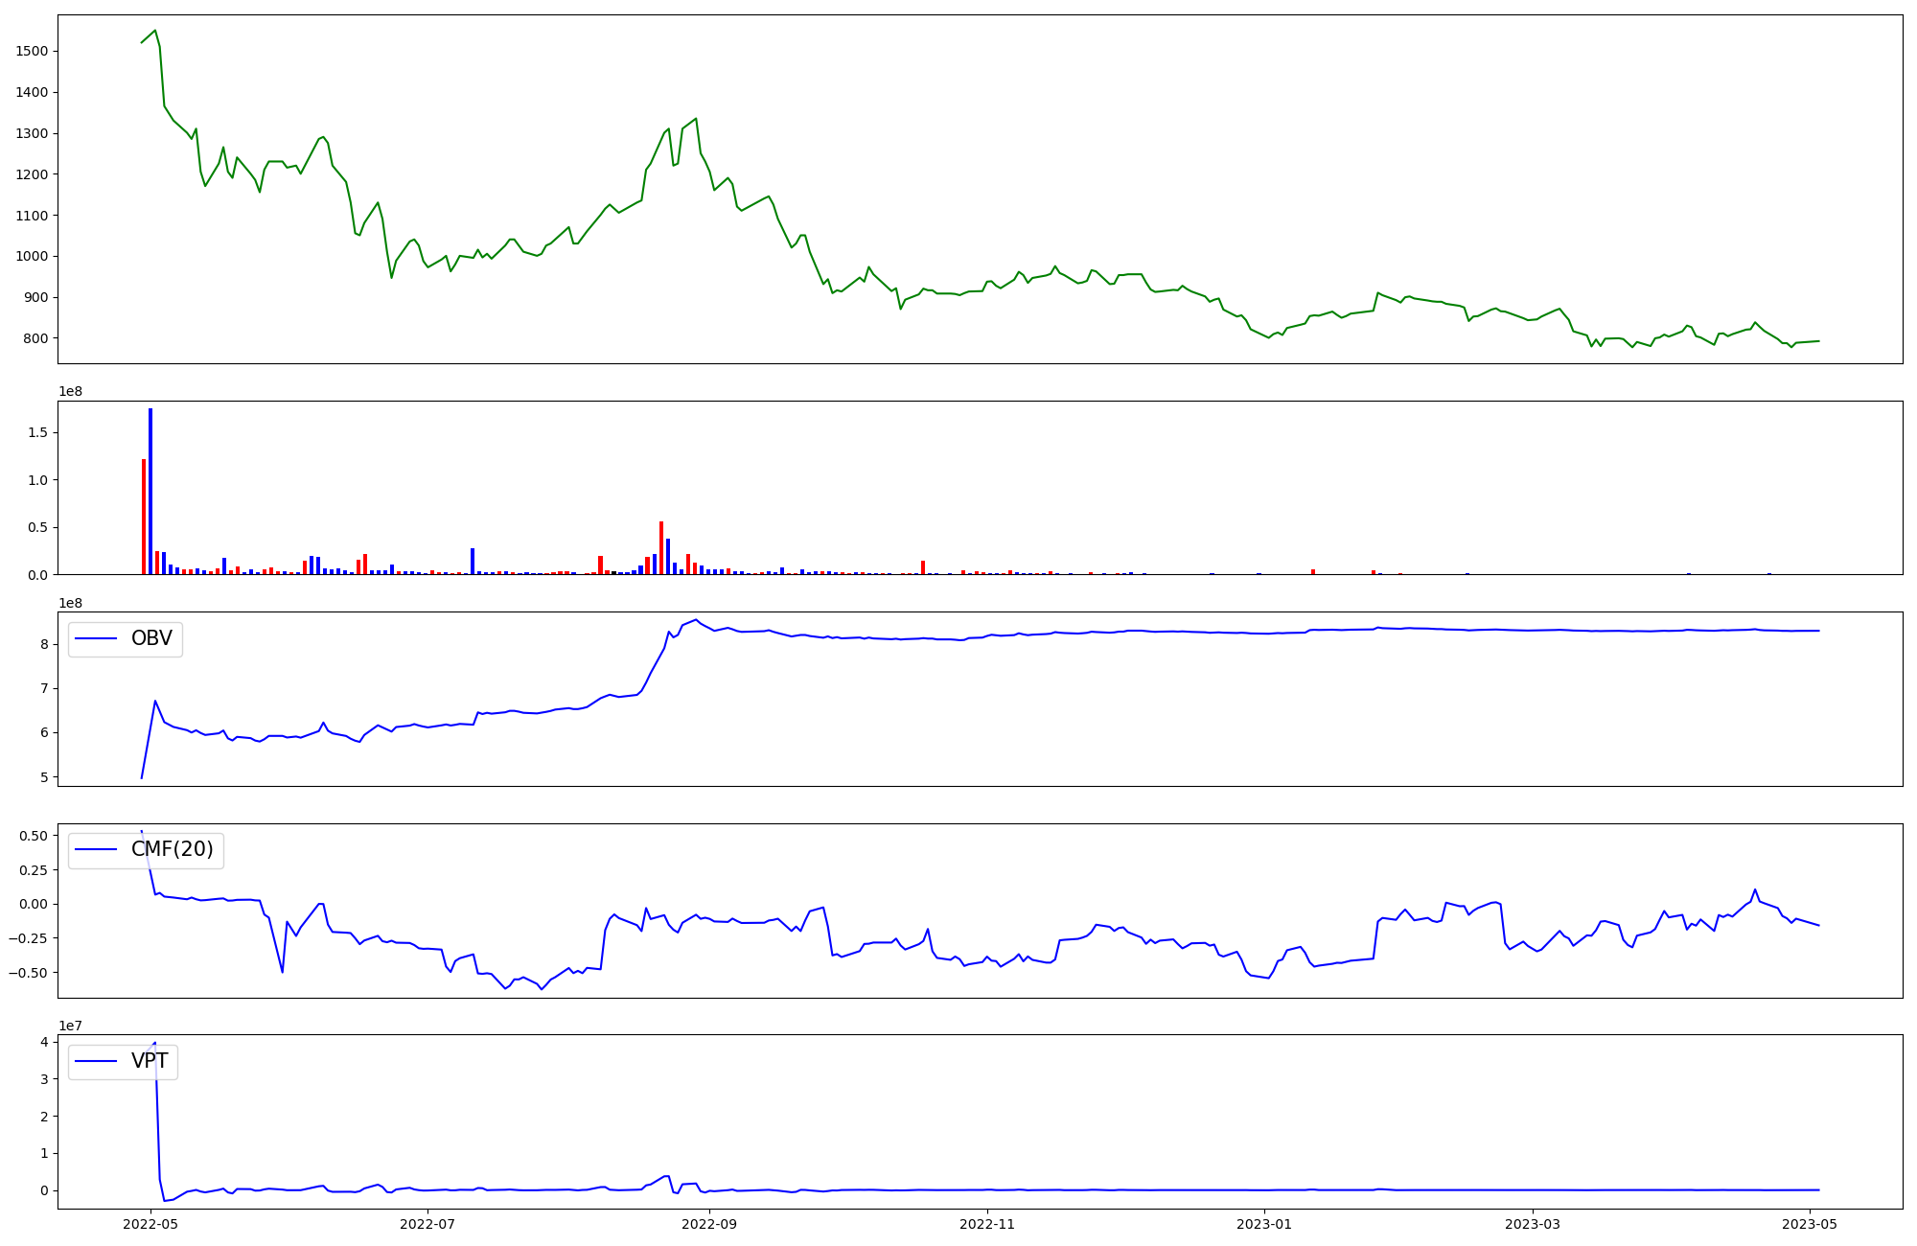The width and height of the screenshot is (1917, 1246).
Task: Click the 1.5 tick on volume axis
Action: 38,432
